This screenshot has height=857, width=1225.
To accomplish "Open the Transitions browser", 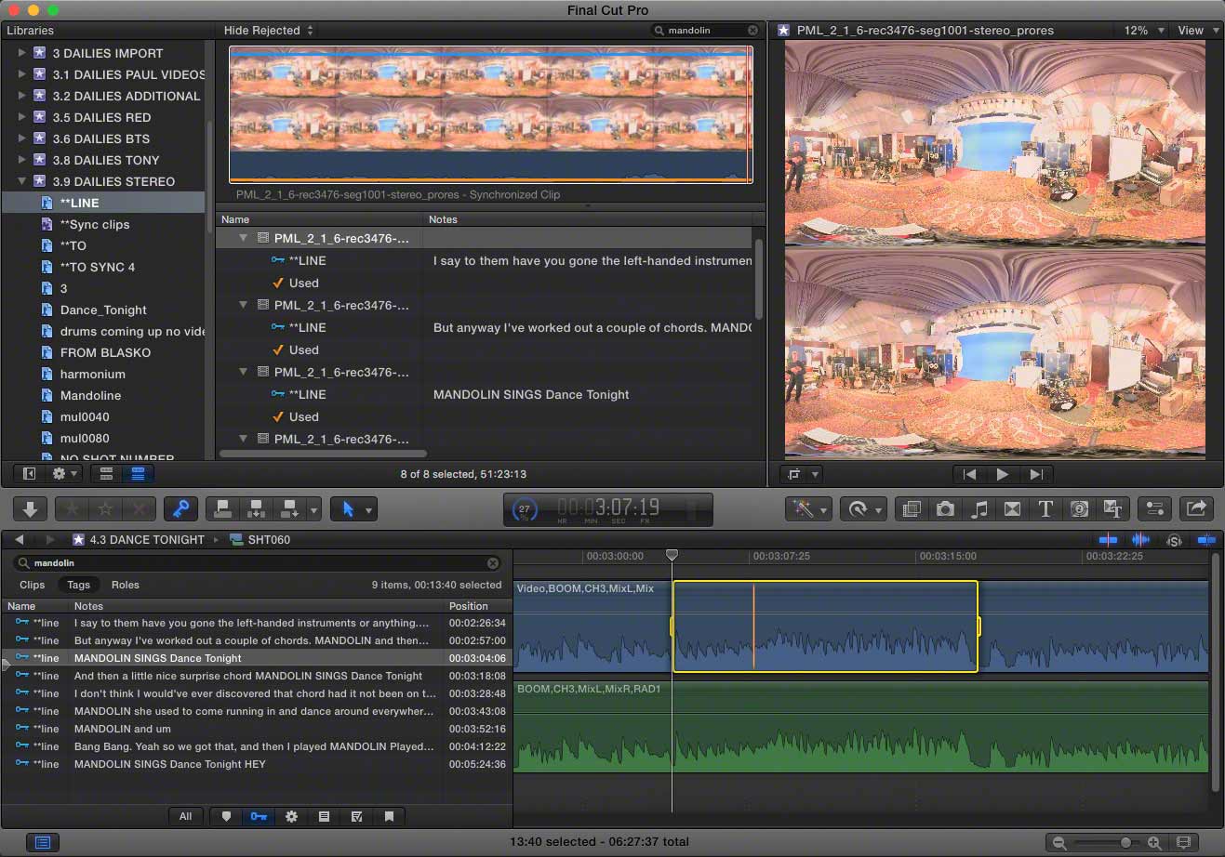I will point(1012,508).
